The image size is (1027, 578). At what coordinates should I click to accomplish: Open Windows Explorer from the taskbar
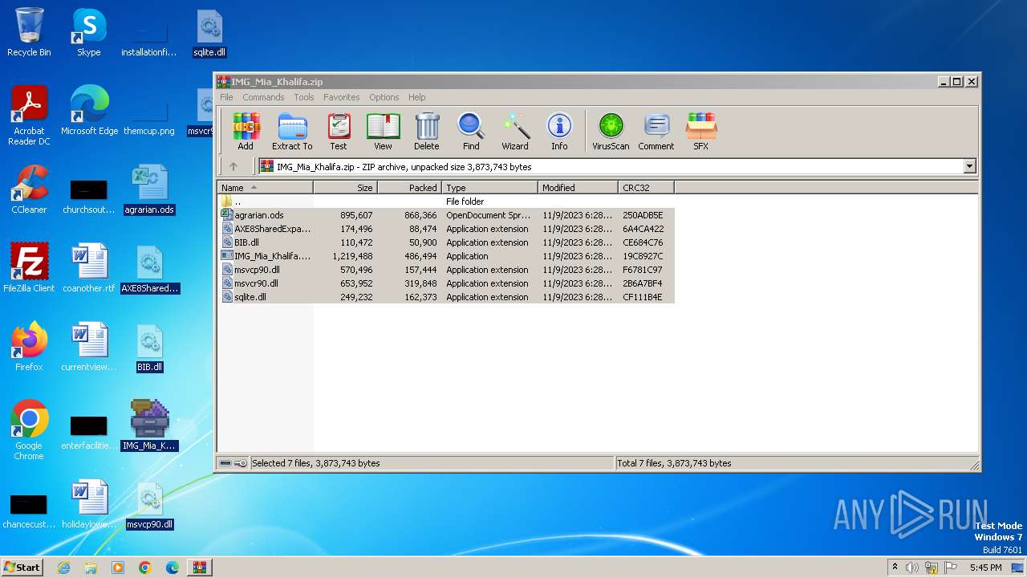[91, 568]
